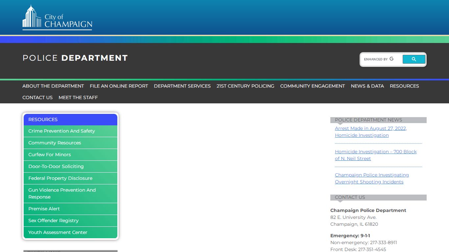This screenshot has height=252, width=449.
Task: Click the City of Champaign logo
Action: (57, 17)
